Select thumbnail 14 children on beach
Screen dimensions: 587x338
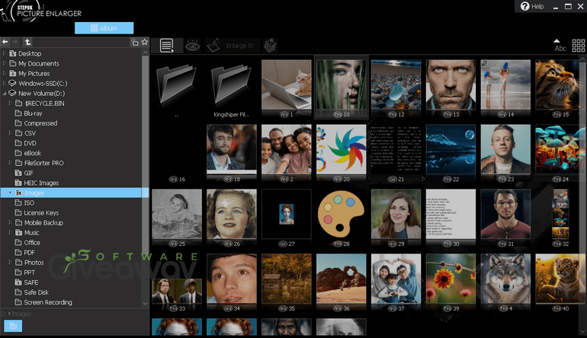click(x=505, y=85)
